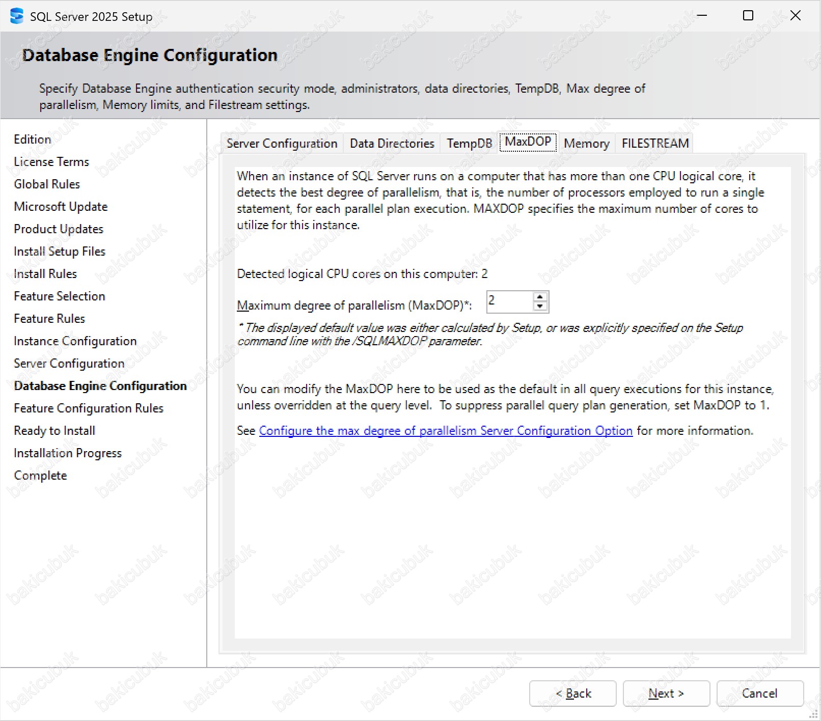Select License Terms in the step list
This screenshot has height=721, width=821.
point(51,162)
